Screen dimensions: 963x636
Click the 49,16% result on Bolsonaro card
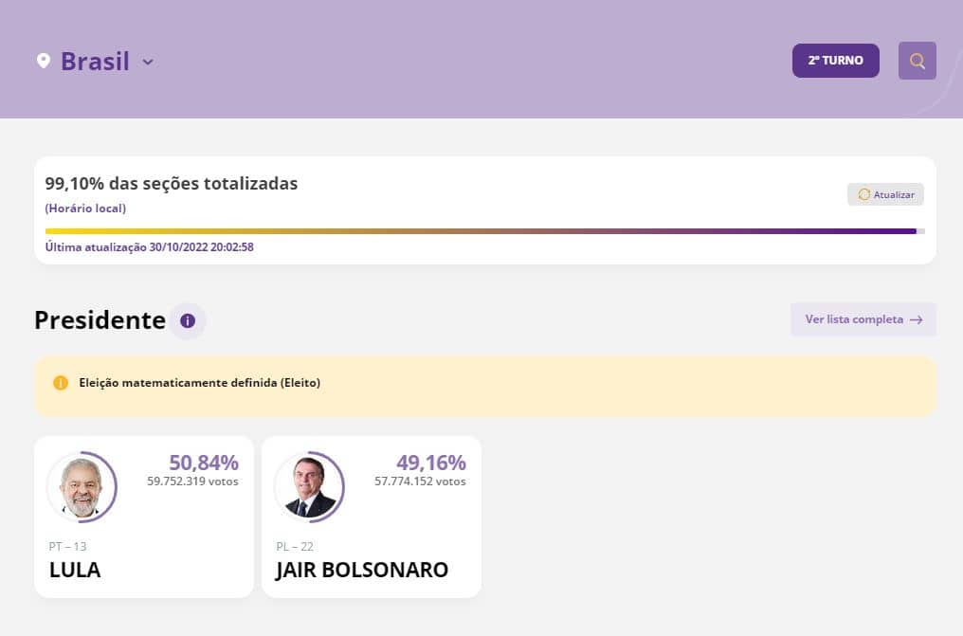431,463
